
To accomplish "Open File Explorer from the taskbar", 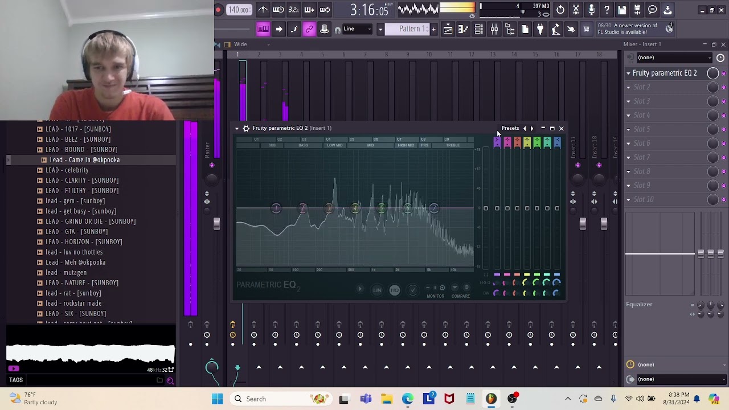I will tap(387, 399).
